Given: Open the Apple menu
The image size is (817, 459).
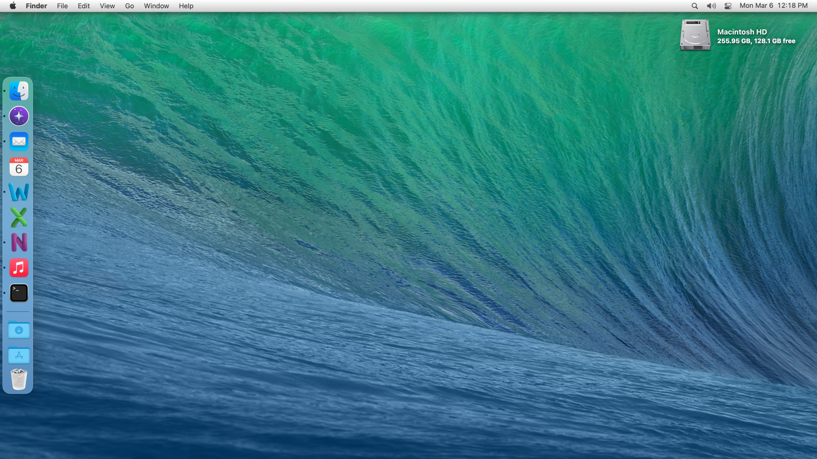Looking at the screenshot, I should click(13, 6).
